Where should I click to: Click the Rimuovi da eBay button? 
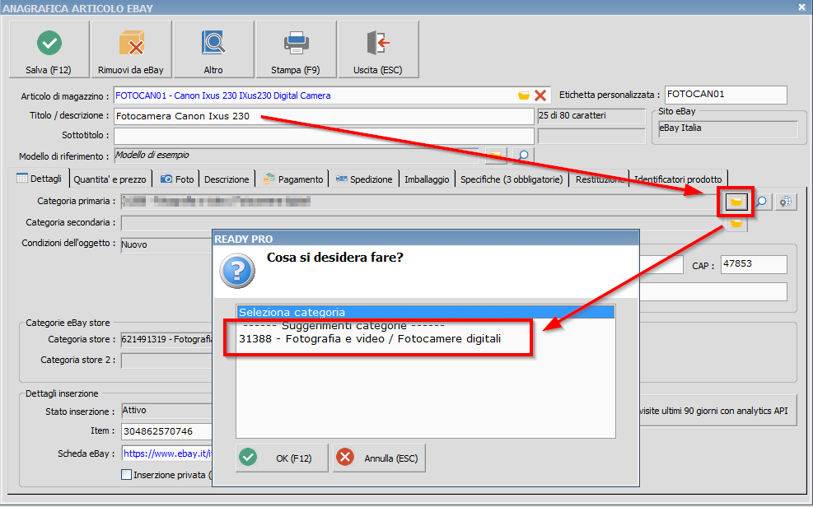click(x=131, y=49)
